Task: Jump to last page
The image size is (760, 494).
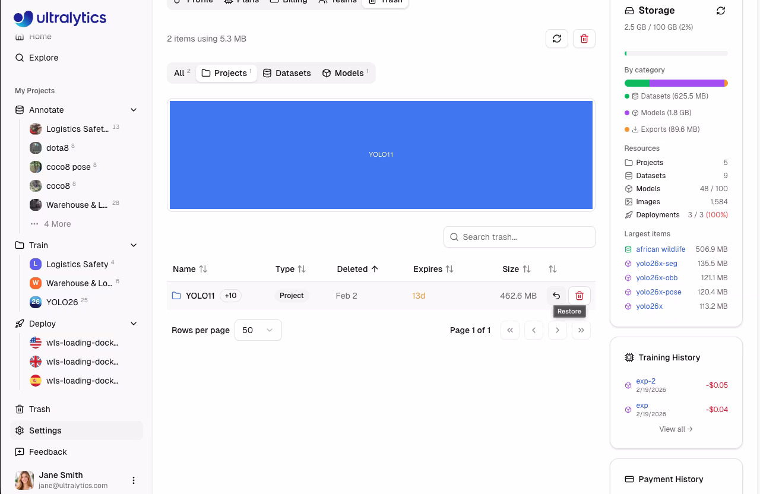Action: tap(581, 330)
